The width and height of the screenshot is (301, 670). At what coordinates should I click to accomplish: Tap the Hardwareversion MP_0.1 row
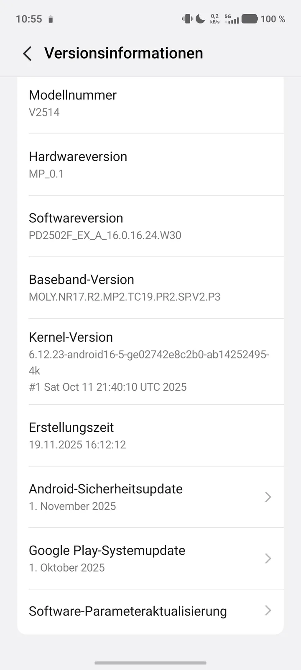tap(150, 165)
